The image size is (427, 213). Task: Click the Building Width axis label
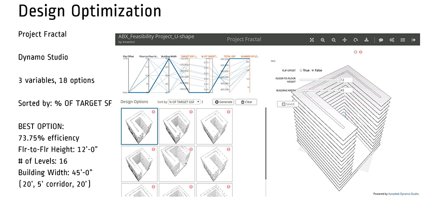tap(169, 57)
